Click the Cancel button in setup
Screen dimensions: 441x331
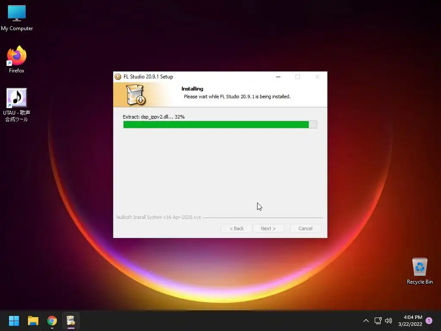tap(305, 228)
